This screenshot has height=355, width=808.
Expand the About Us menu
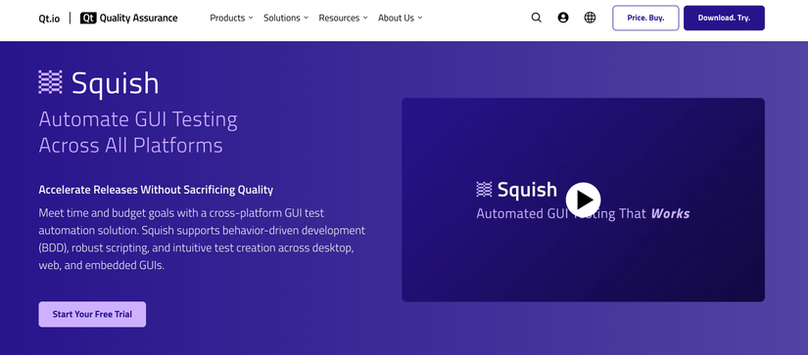pyautogui.click(x=400, y=18)
